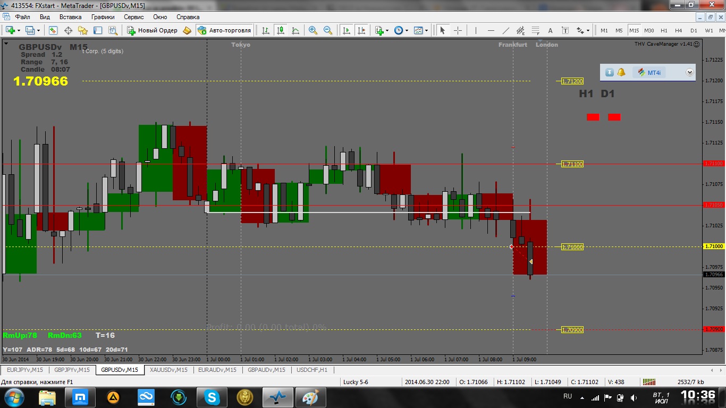Zoom in on the chart
Viewport: 726px width, 408px height.
[x=313, y=30]
